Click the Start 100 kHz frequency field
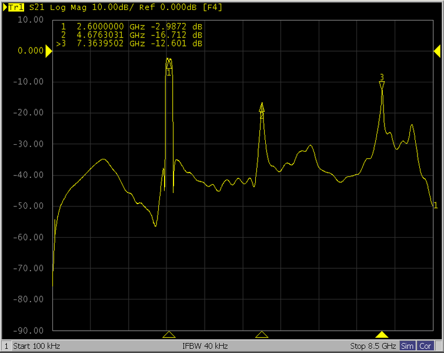Screen dimensions: 444x353 coord(36,346)
